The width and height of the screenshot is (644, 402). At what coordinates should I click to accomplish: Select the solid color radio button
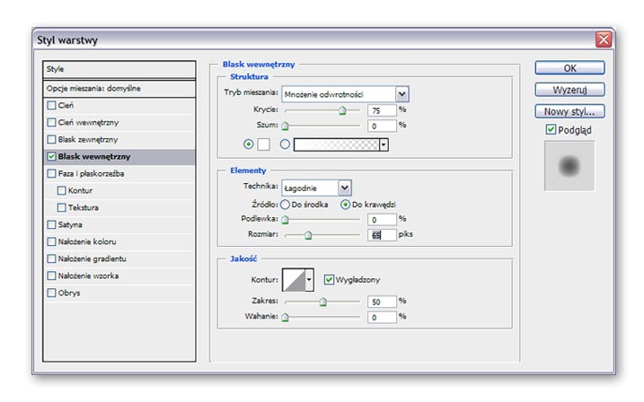click(248, 144)
